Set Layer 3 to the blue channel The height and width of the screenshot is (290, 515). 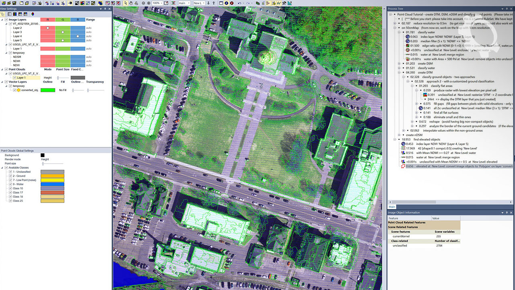pyautogui.click(x=78, y=32)
